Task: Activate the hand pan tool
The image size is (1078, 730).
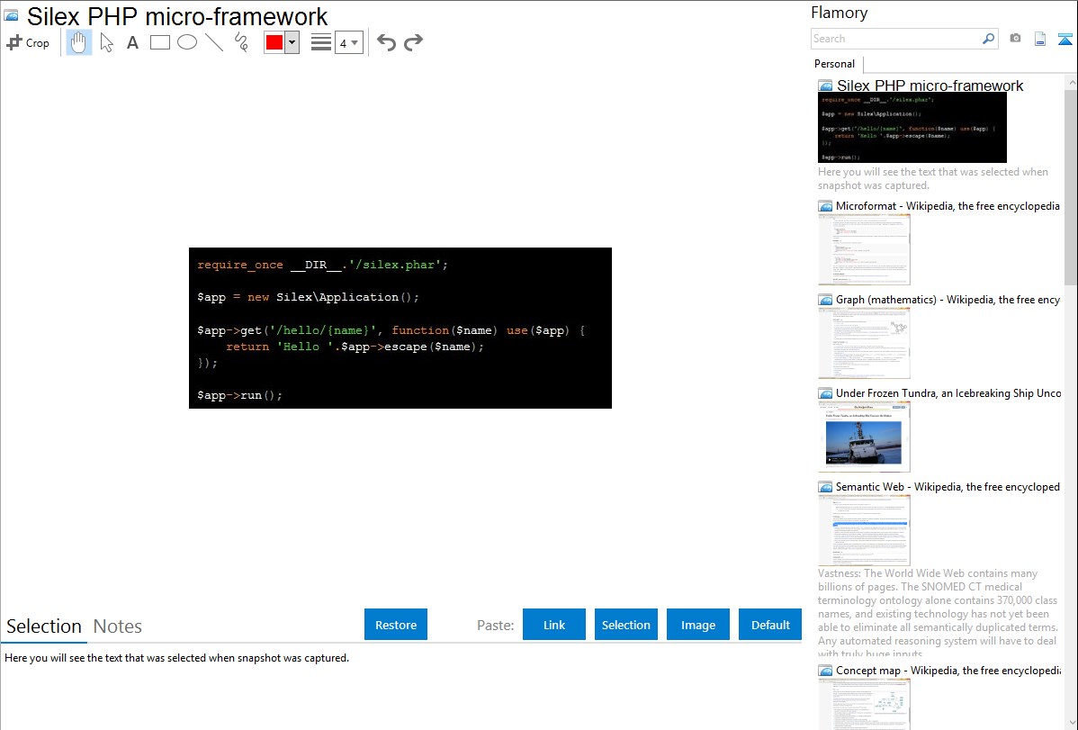Action: [x=79, y=42]
